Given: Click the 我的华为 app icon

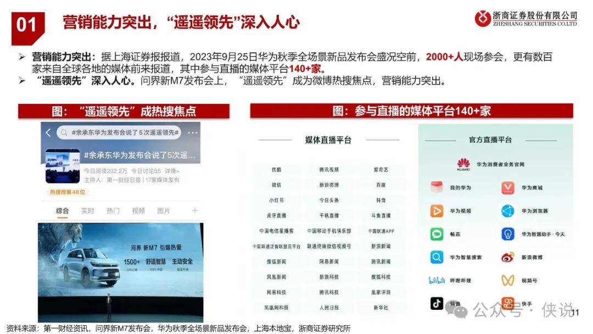Looking at the screenshot, I should coord(437,187).
